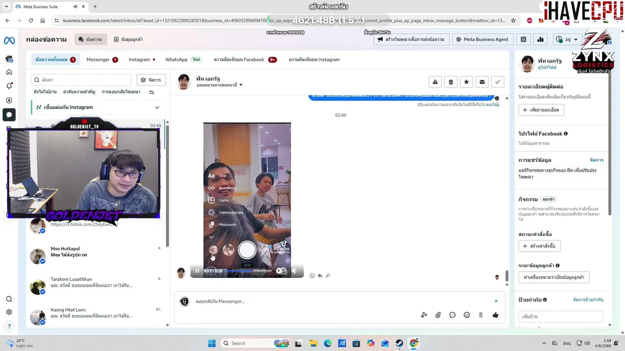Image resolution: width=625 pixels, height=351 pixels.
Task: Click the add label input field
Action: coord(561,316)
